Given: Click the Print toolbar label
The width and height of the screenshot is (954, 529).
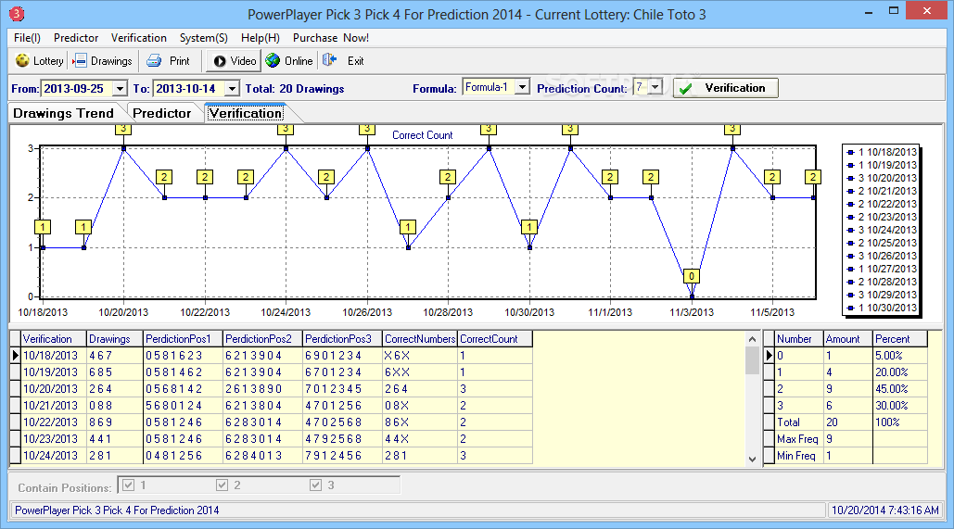Looking at the screenshot, I should point(180,61).
